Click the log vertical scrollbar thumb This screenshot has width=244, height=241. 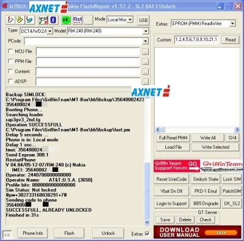point(147,190)
